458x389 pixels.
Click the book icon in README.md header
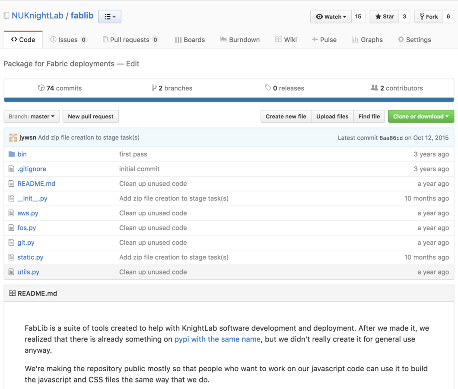12,293
